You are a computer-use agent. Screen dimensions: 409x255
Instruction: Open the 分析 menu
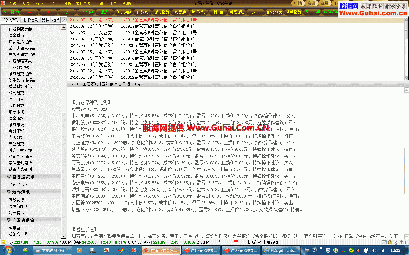(x=68, y=4)
